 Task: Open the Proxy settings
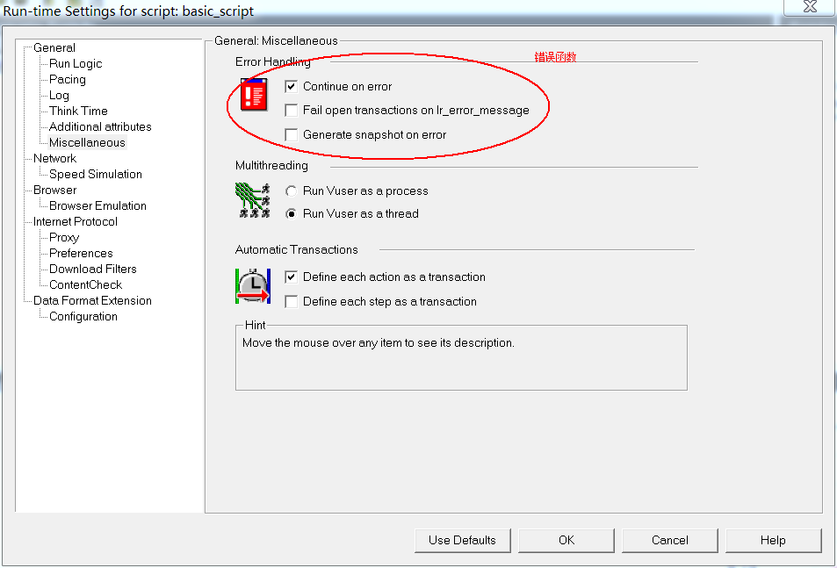(x=64, y=237)
